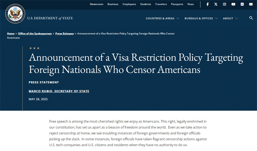Open the Passports top navigation link

point(177,4)
